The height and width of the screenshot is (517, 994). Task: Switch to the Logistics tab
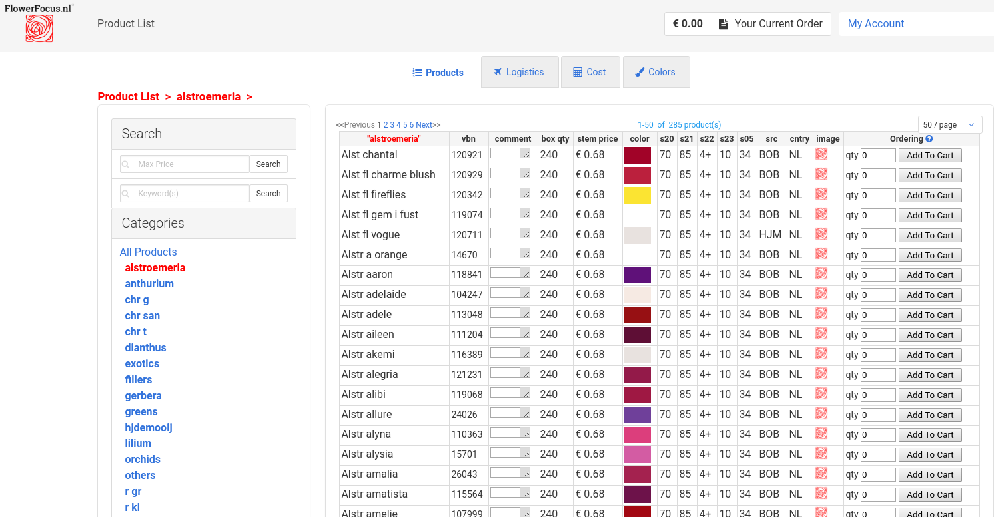pyautogui.click(x=519, y=72)
